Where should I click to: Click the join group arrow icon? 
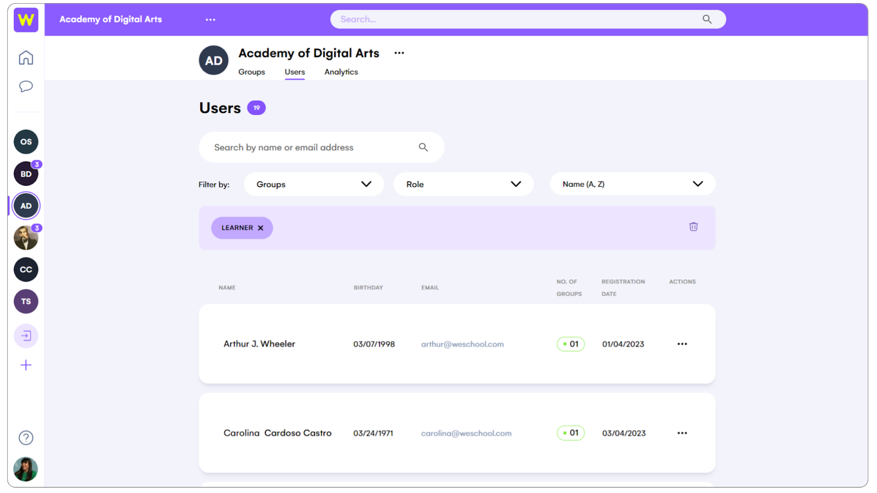(x=26, y=336)
